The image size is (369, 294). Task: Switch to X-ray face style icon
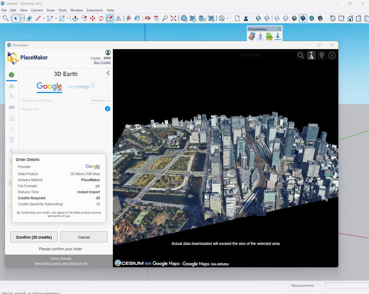(258, 18)
